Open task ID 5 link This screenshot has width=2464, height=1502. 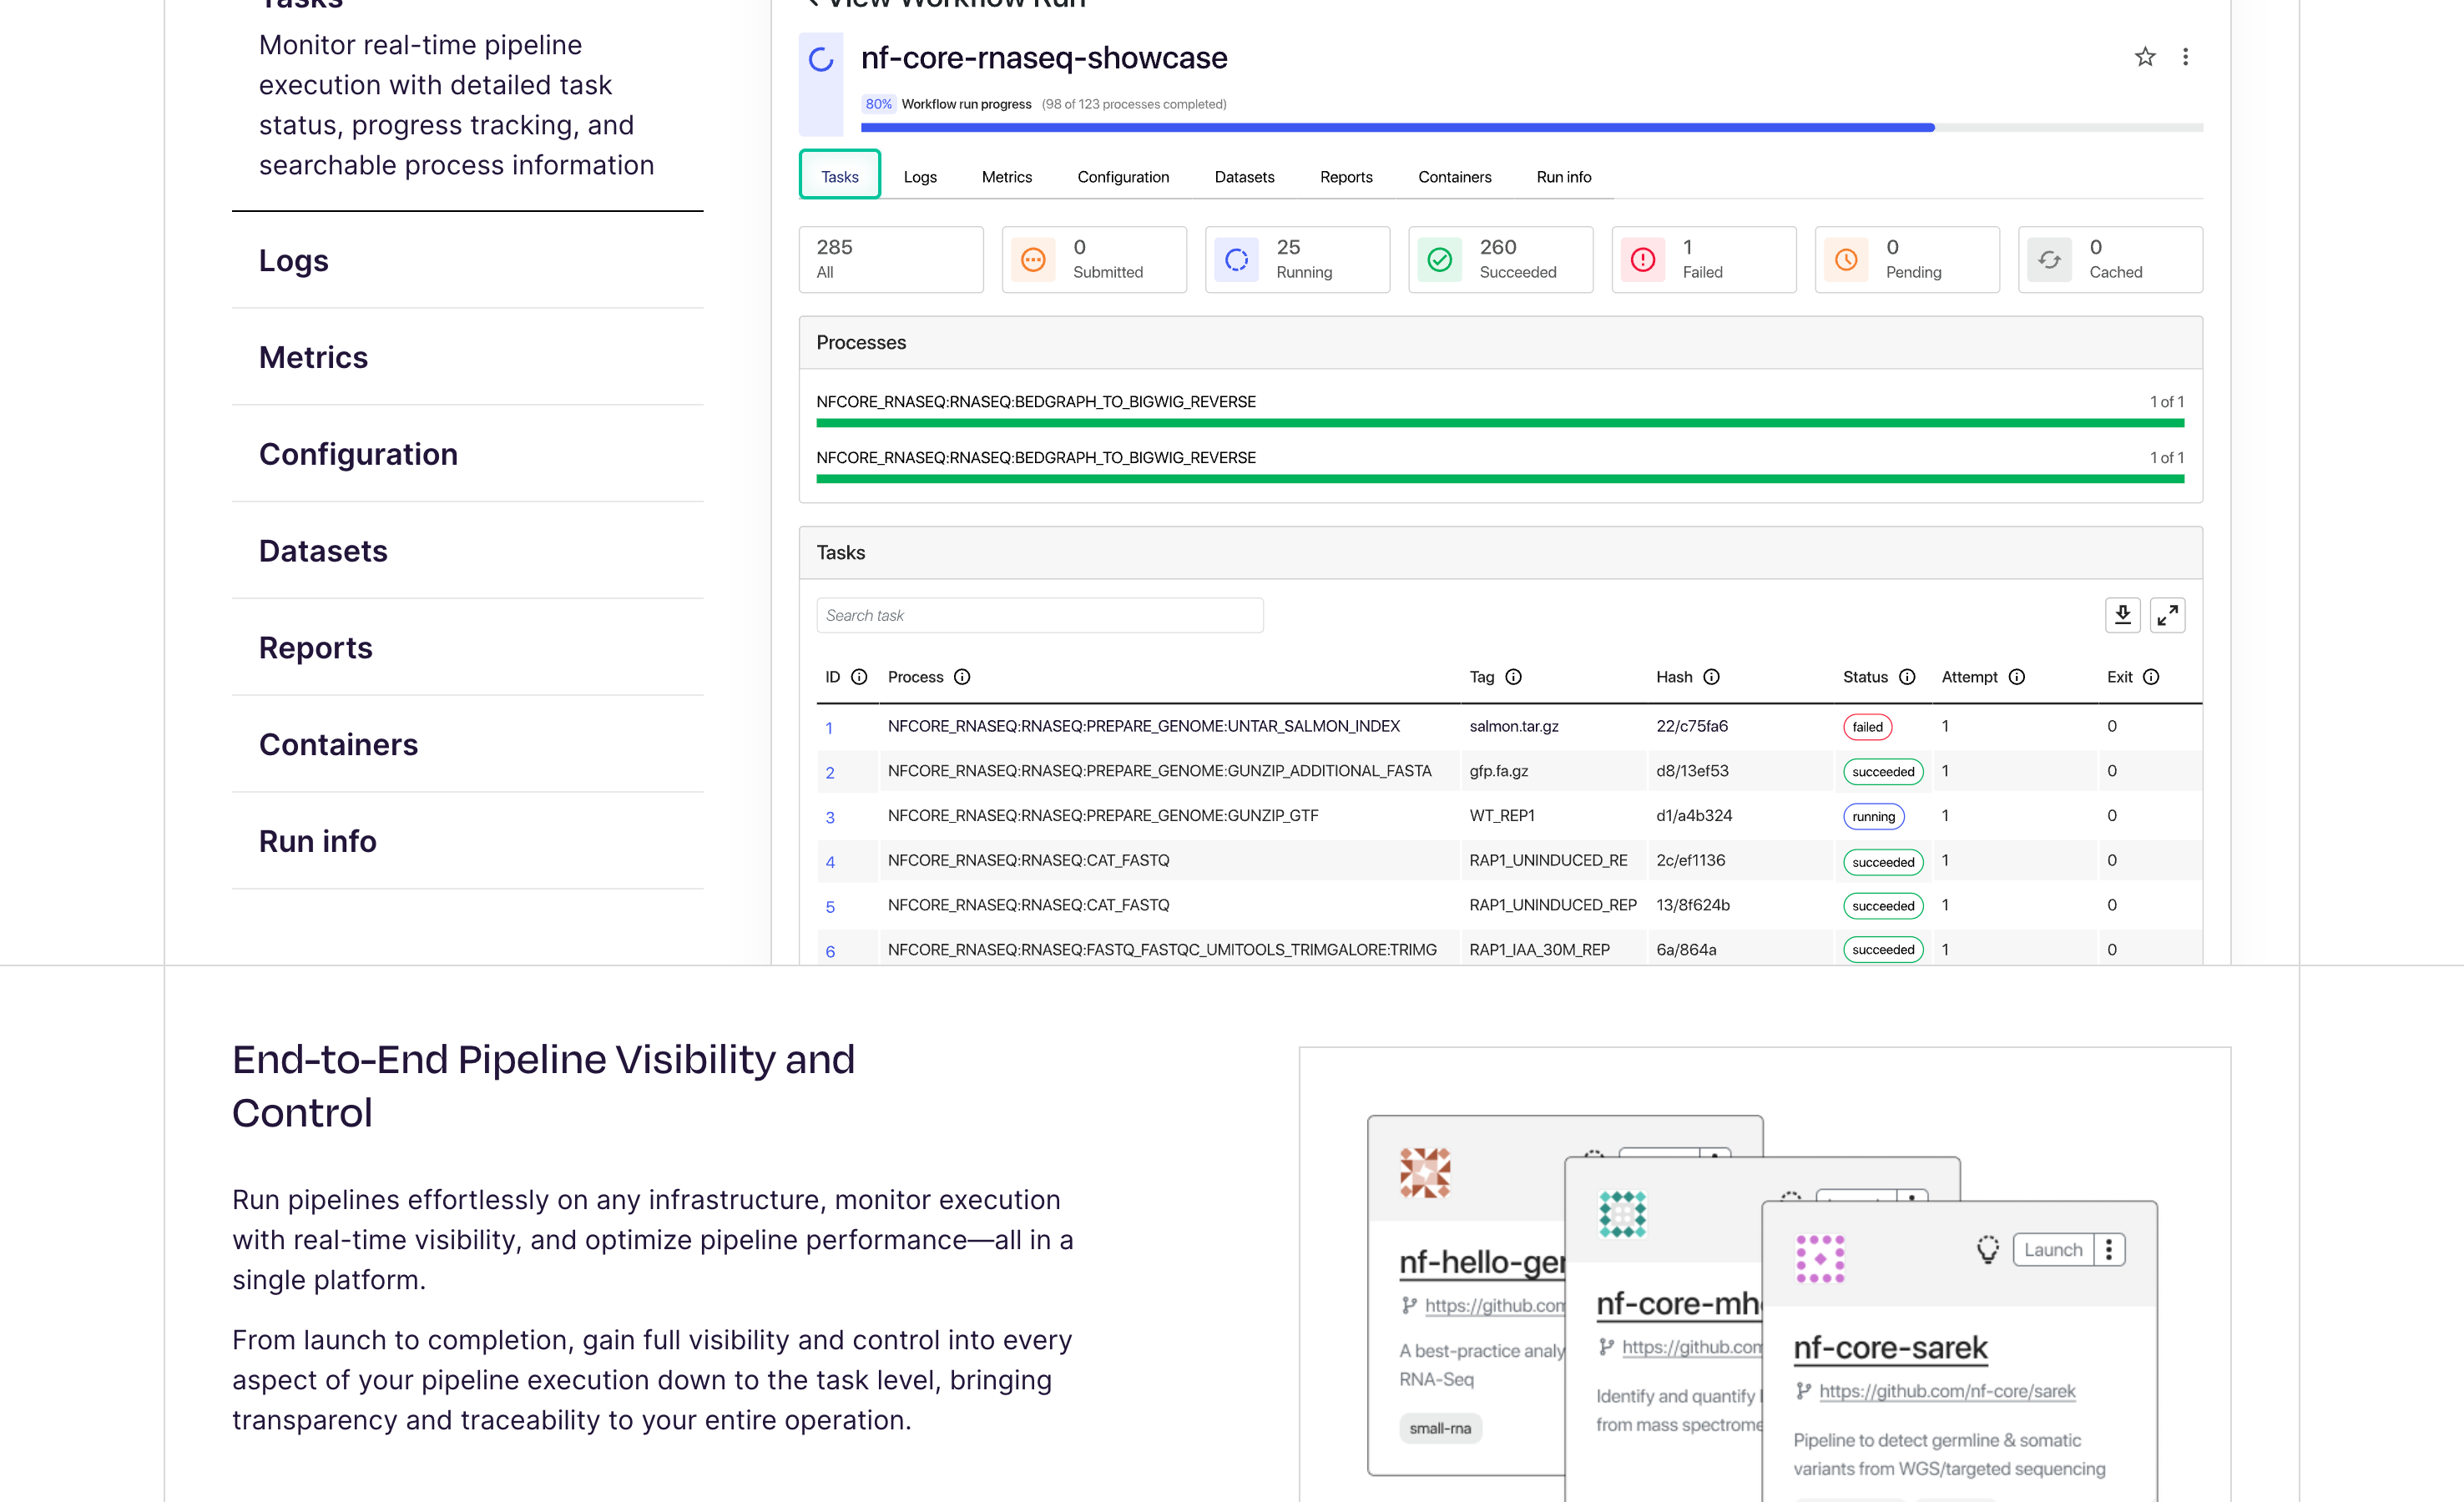point(830,906)
